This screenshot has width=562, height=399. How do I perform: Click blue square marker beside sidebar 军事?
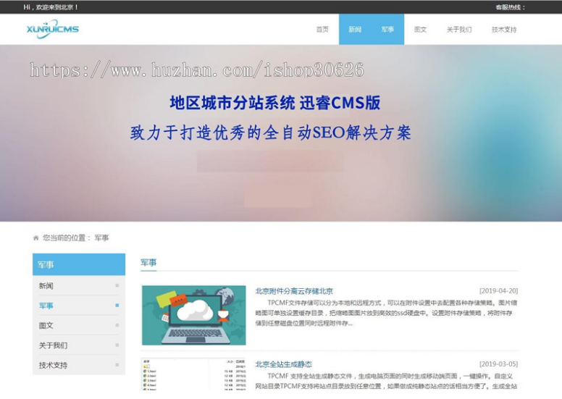[117, 305]
